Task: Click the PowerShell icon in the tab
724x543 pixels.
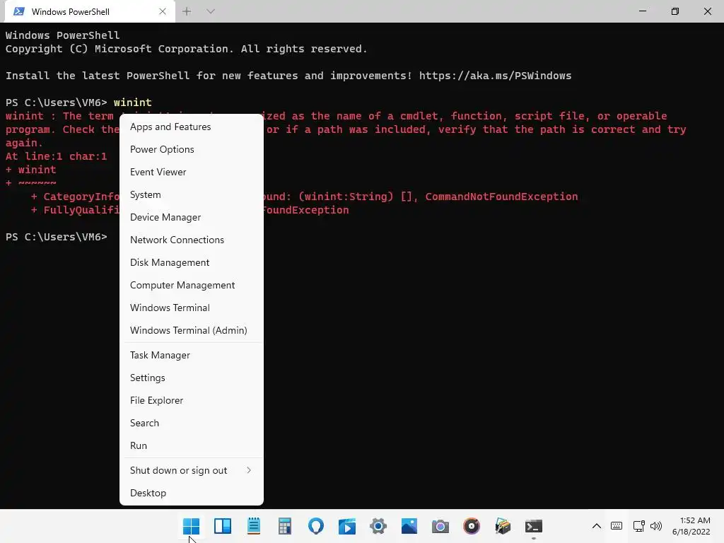Action: point(19,11)
